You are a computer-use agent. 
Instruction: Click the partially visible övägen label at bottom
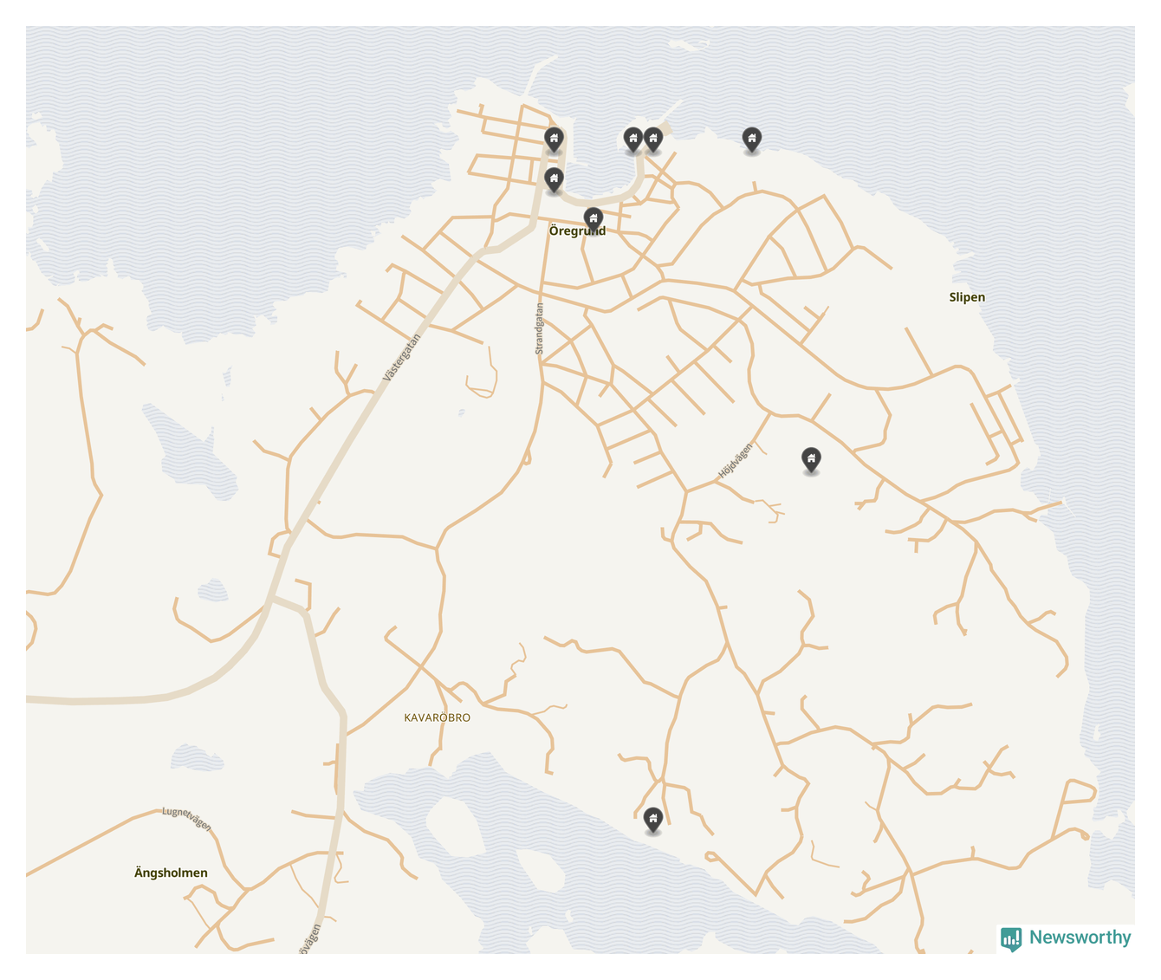click(x=309, y=941)
